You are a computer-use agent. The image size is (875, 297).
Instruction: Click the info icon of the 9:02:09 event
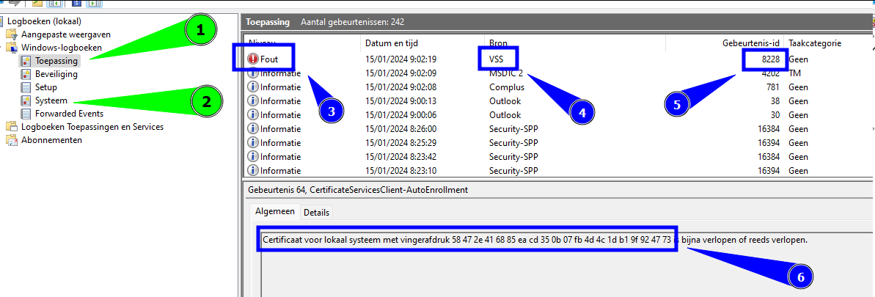[253, 73]
